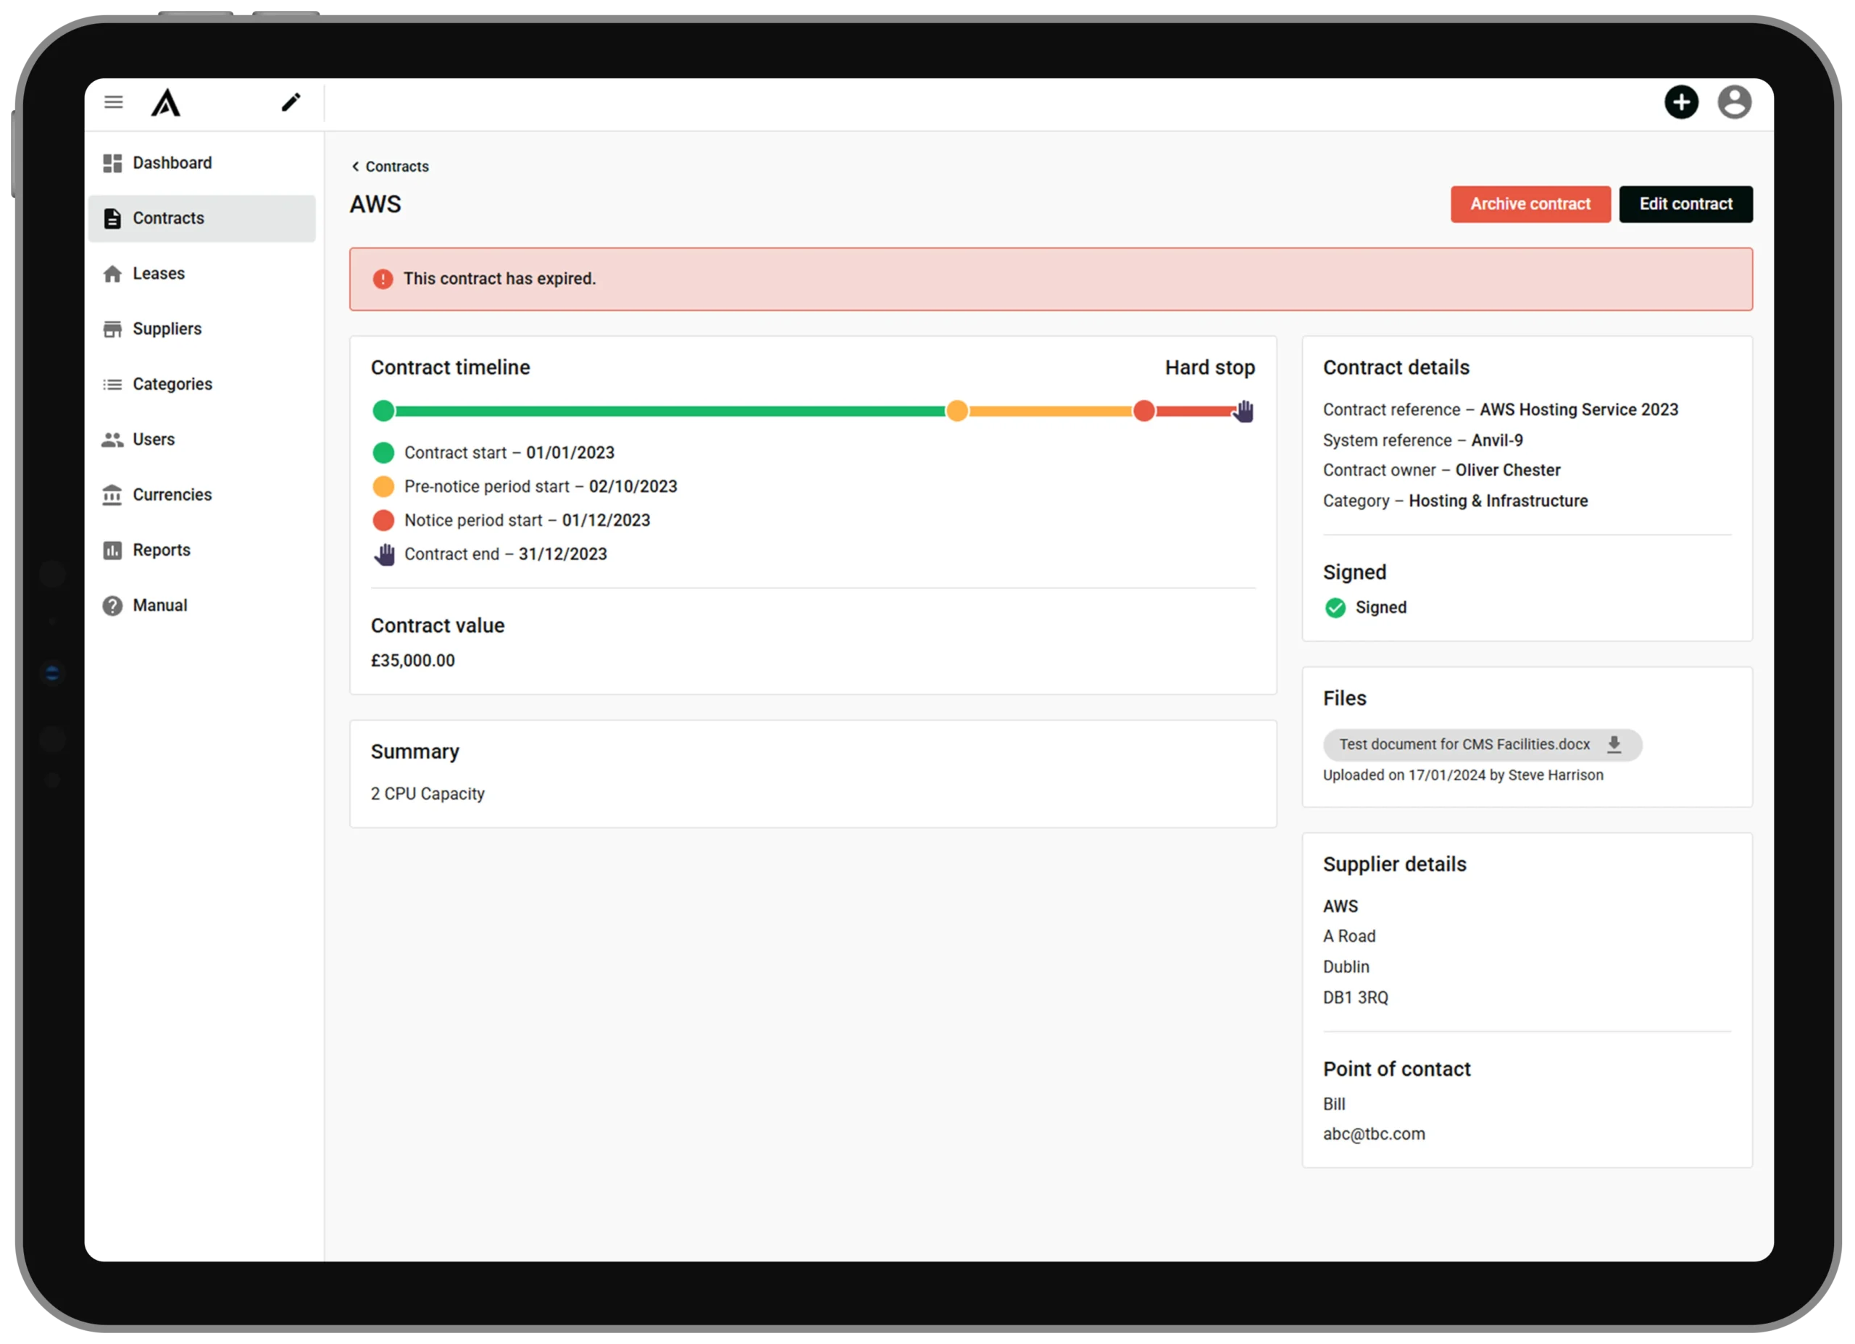
Task: Click the Hard stop label
Action: coord(1209,368)
